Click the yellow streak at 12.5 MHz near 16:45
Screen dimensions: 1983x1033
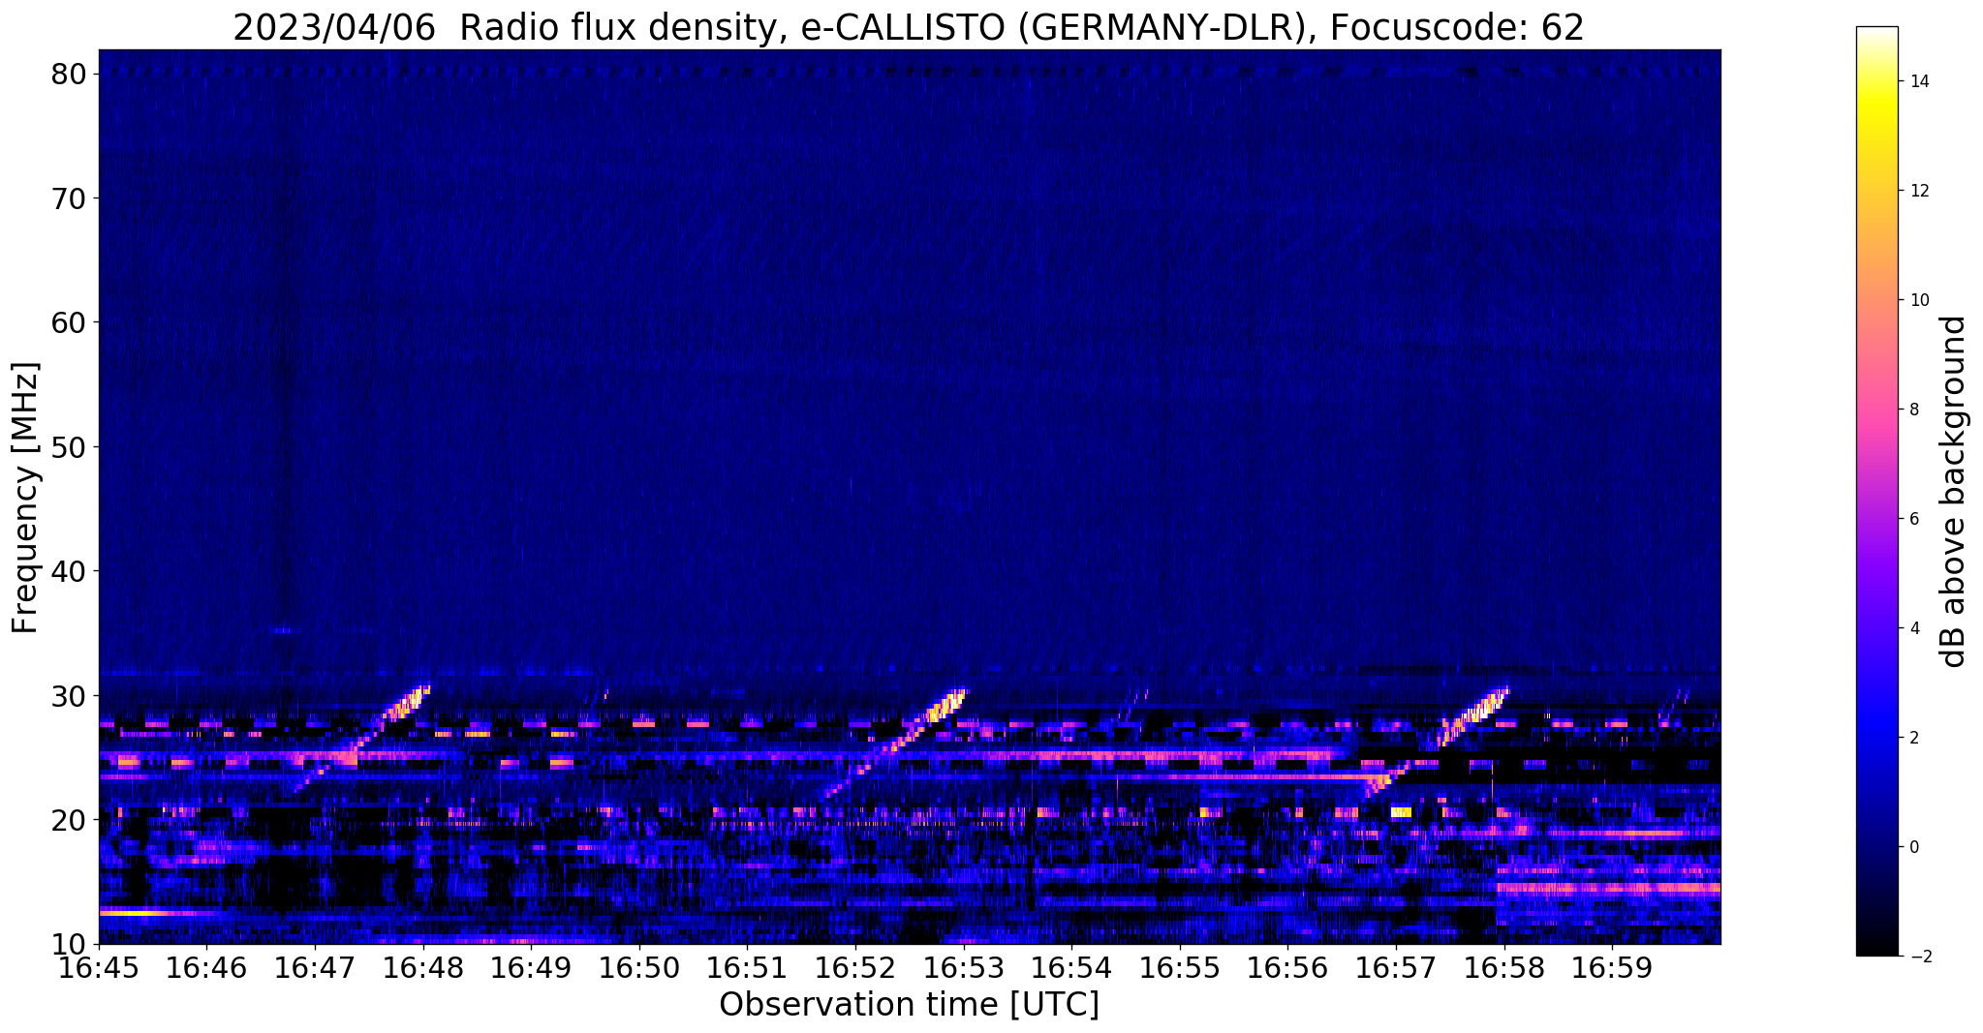coord(136,913)
